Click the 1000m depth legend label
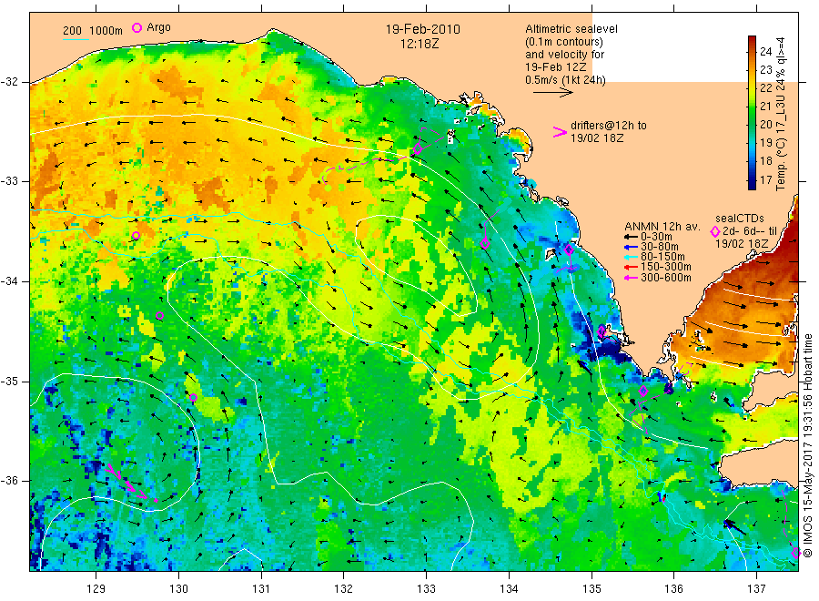Screen dimensions: 819x601 [x=106, y=31]
